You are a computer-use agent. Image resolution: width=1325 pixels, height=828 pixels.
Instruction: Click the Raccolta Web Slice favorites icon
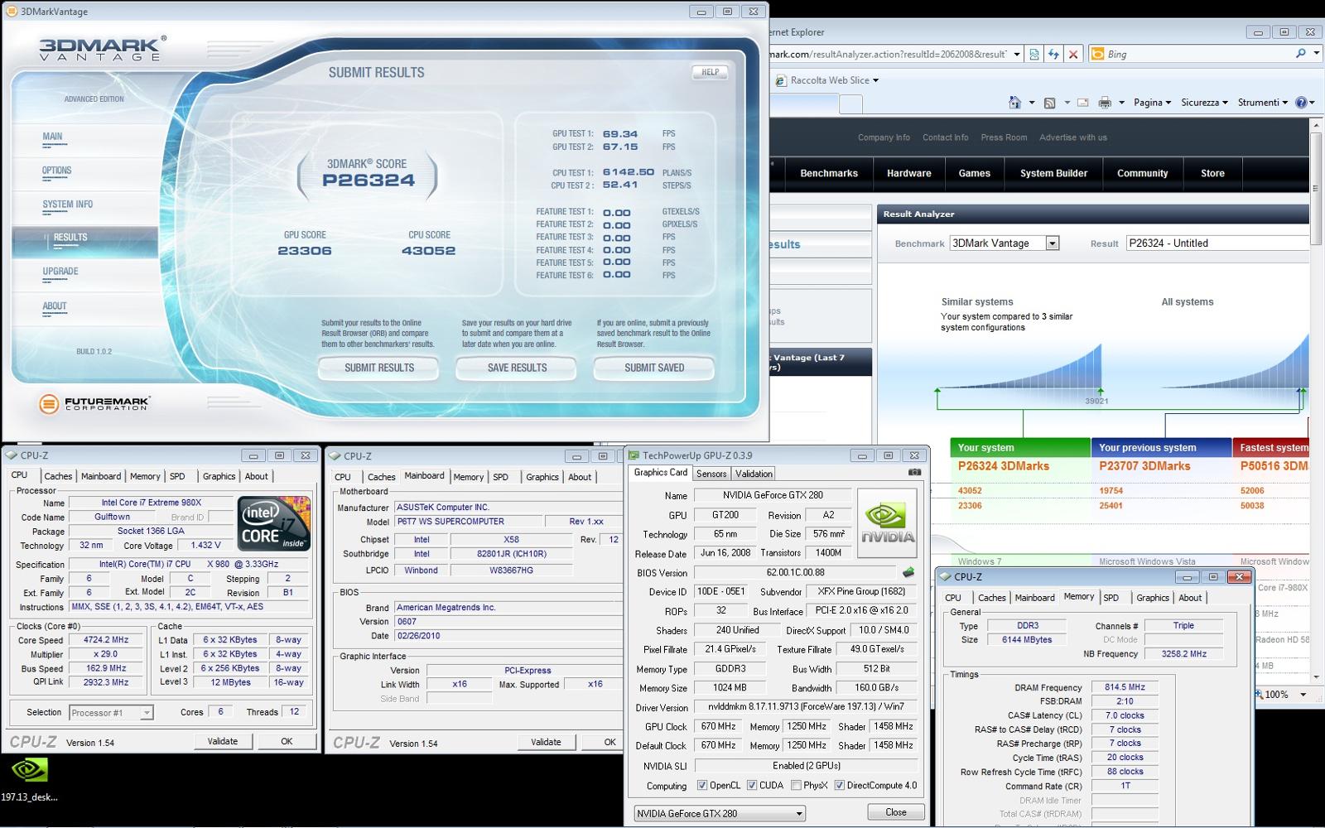click(x=781, y=80)
